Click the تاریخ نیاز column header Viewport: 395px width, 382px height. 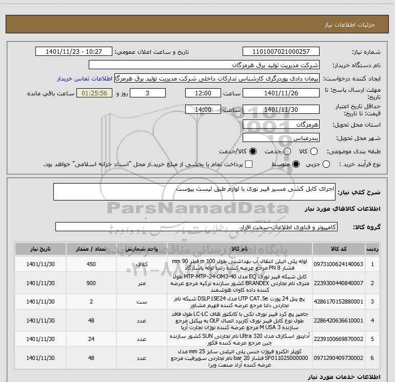tap(41, 249)
